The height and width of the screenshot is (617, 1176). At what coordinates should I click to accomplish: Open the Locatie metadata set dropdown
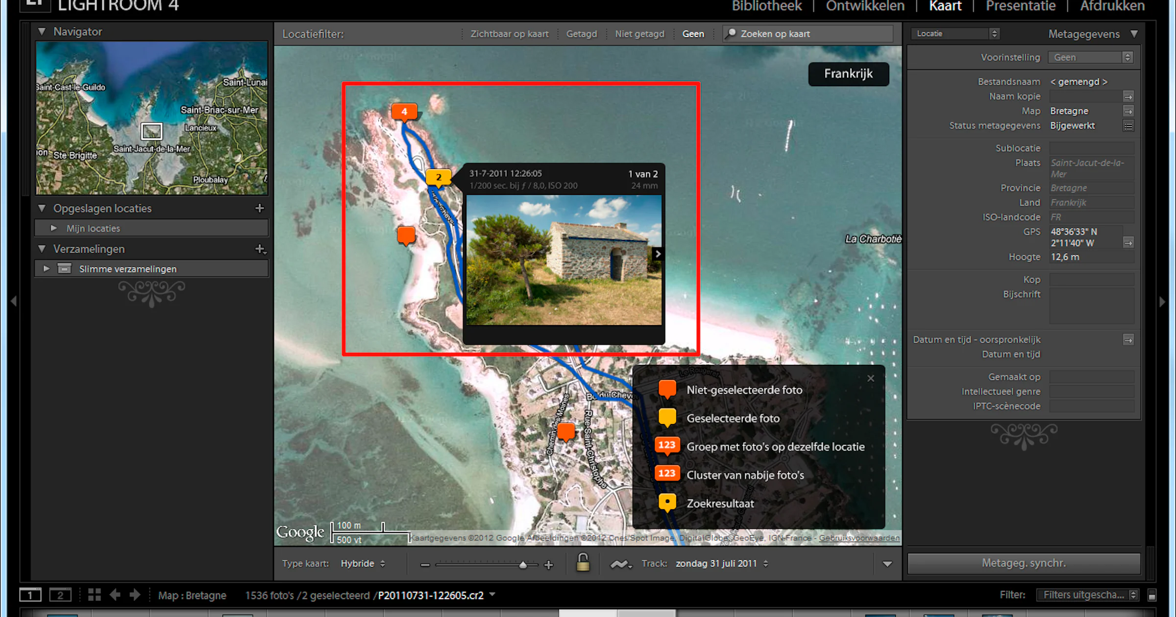click(x=955, y=34)
